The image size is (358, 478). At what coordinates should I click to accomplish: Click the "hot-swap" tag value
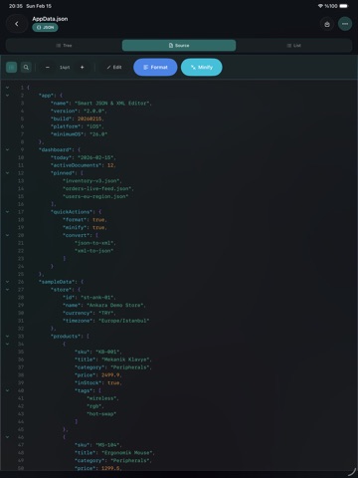(x=101, y=414)
